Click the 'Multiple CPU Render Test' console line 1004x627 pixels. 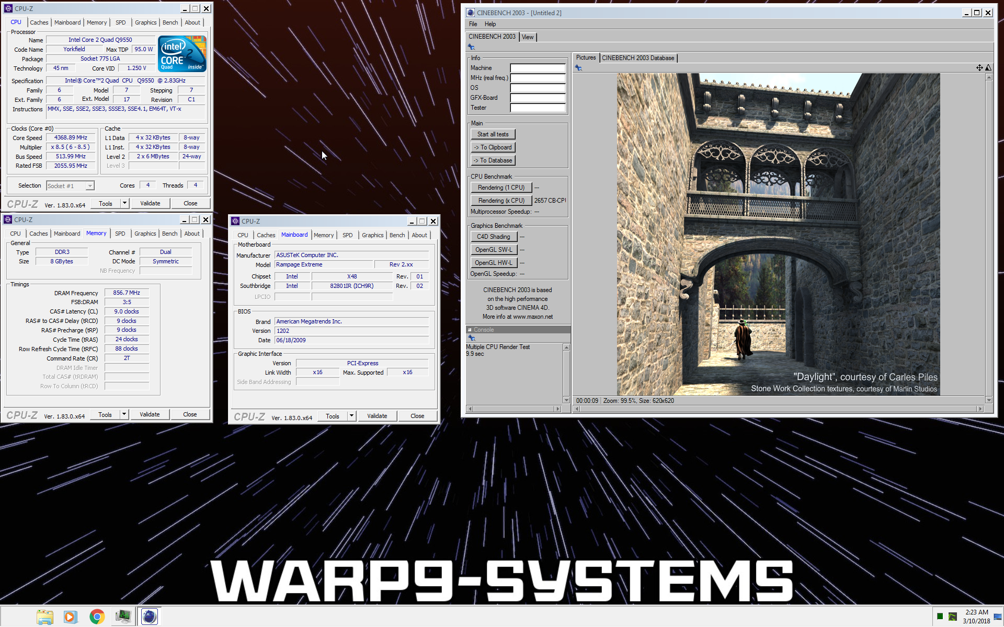coord(498,347)
